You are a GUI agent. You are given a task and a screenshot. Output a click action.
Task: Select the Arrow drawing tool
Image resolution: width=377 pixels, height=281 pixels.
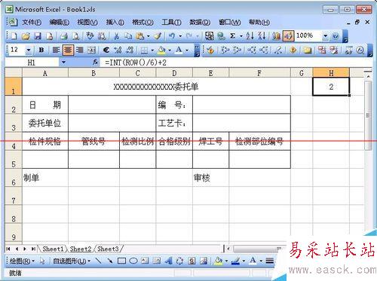pos(110,261)
